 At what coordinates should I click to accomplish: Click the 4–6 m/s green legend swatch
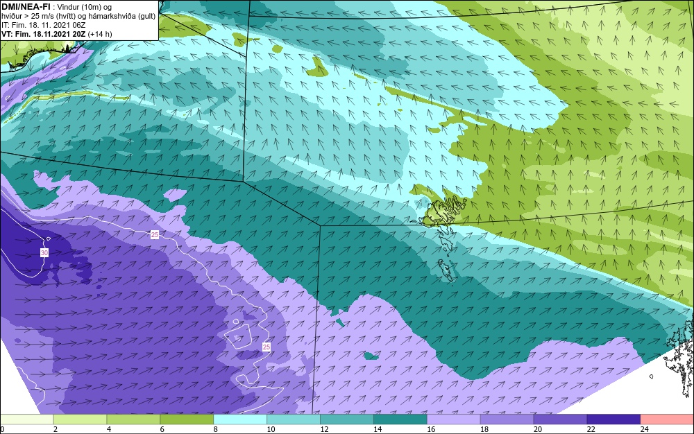(x=133, y=419)
